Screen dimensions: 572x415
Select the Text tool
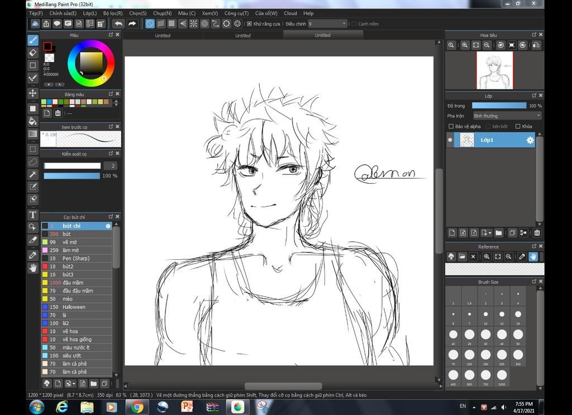coord(33,215)
